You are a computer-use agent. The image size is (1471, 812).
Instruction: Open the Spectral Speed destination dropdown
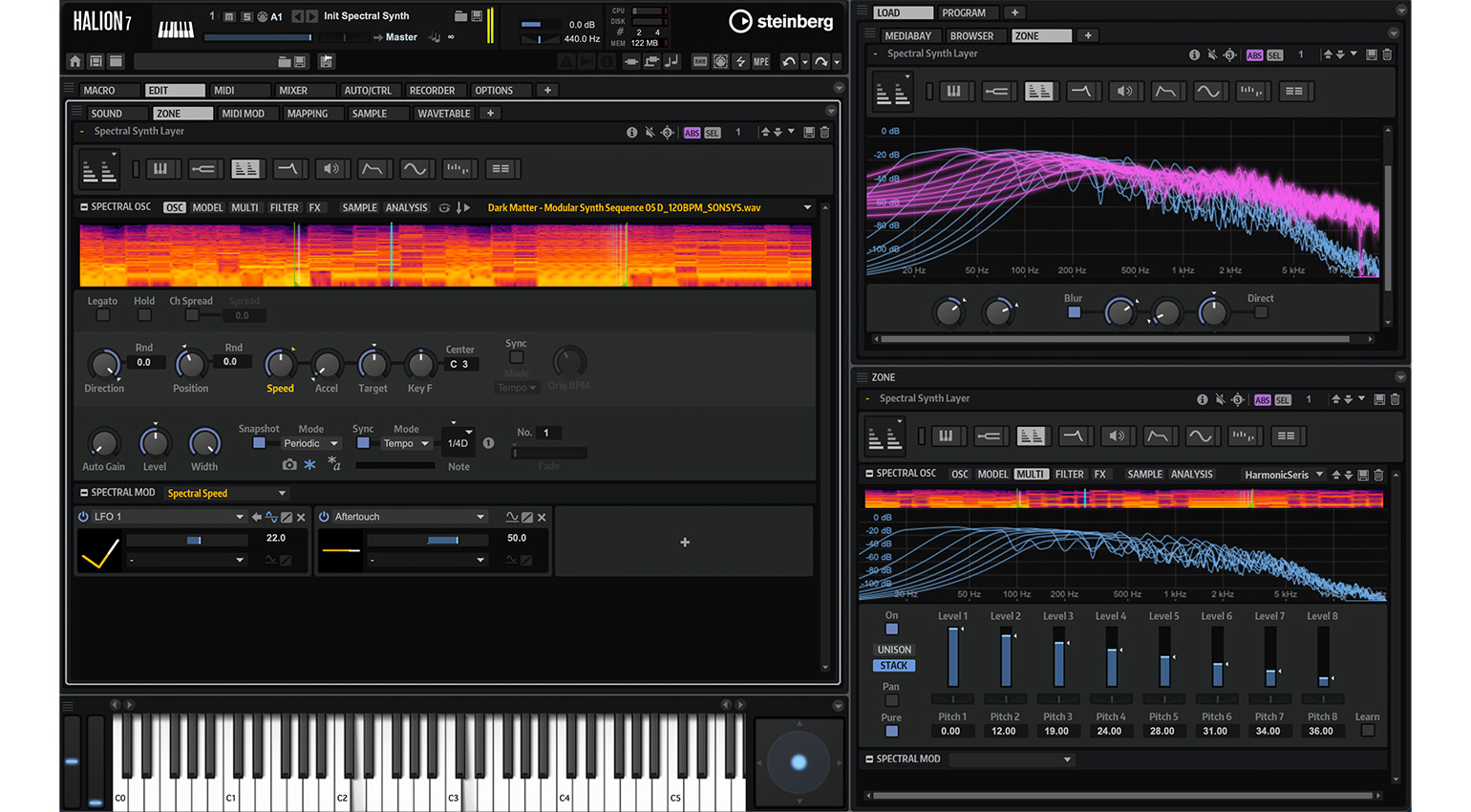pos(226,493)
